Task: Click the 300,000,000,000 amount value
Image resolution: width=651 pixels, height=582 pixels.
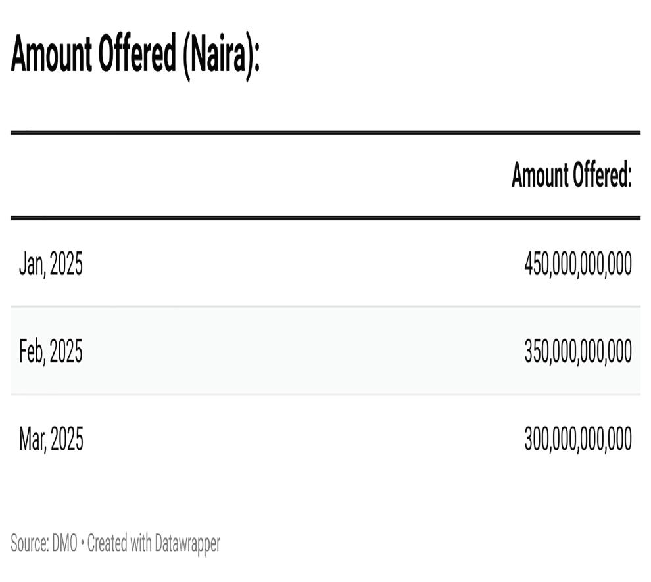Action: coord(577,439)
